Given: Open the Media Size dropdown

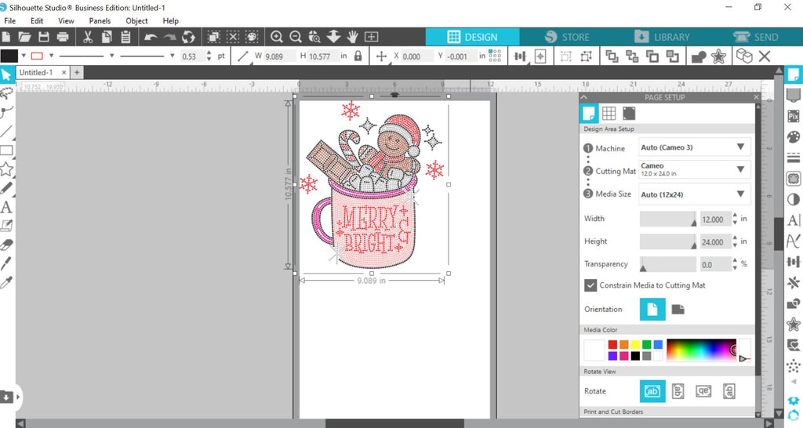Looking at the screenshot, I should [695, 194].
